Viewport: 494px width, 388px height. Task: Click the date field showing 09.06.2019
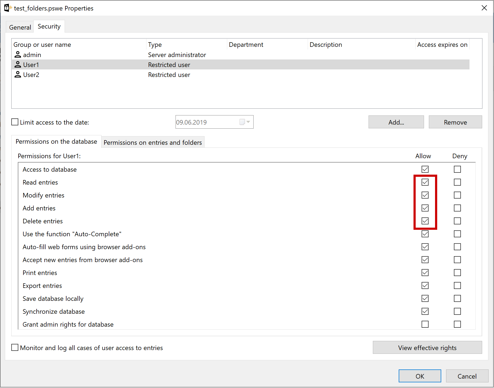pyautogui.click(x=215, y=122)
